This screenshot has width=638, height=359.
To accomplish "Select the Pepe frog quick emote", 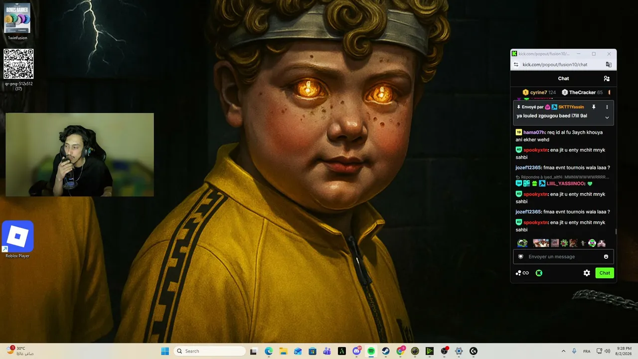I will [x=522, y=243].
